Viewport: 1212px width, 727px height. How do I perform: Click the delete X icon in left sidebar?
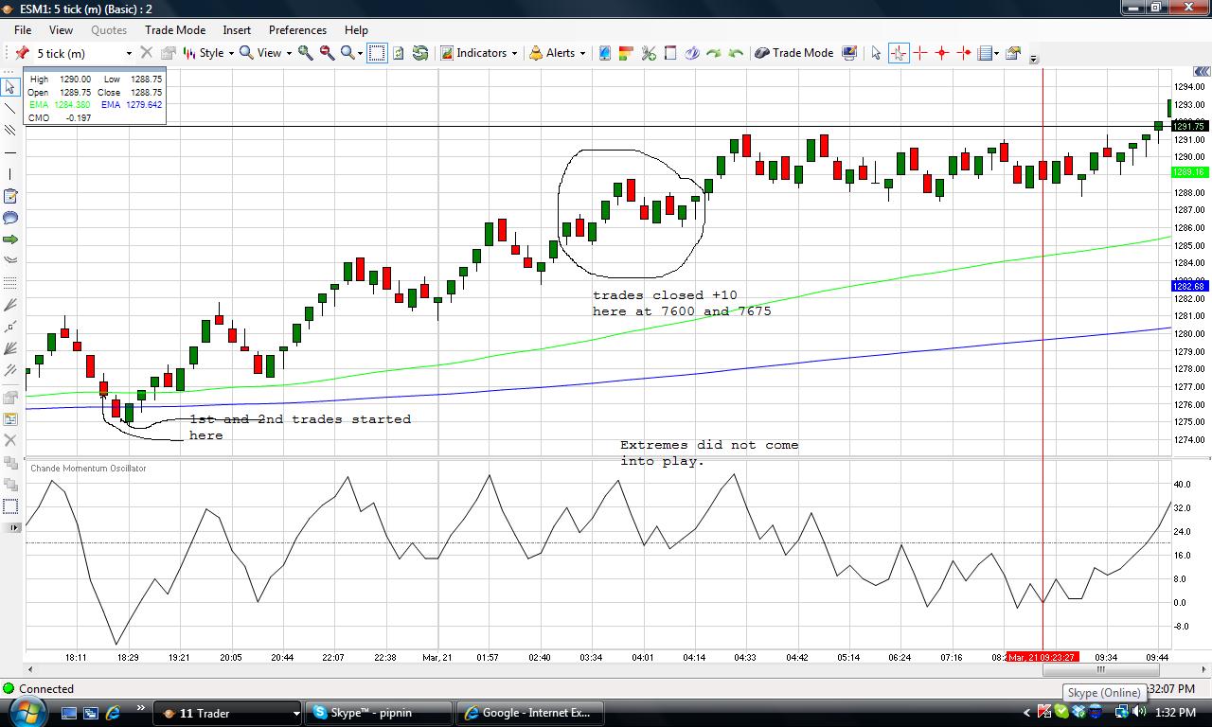(x=10, y=440)
